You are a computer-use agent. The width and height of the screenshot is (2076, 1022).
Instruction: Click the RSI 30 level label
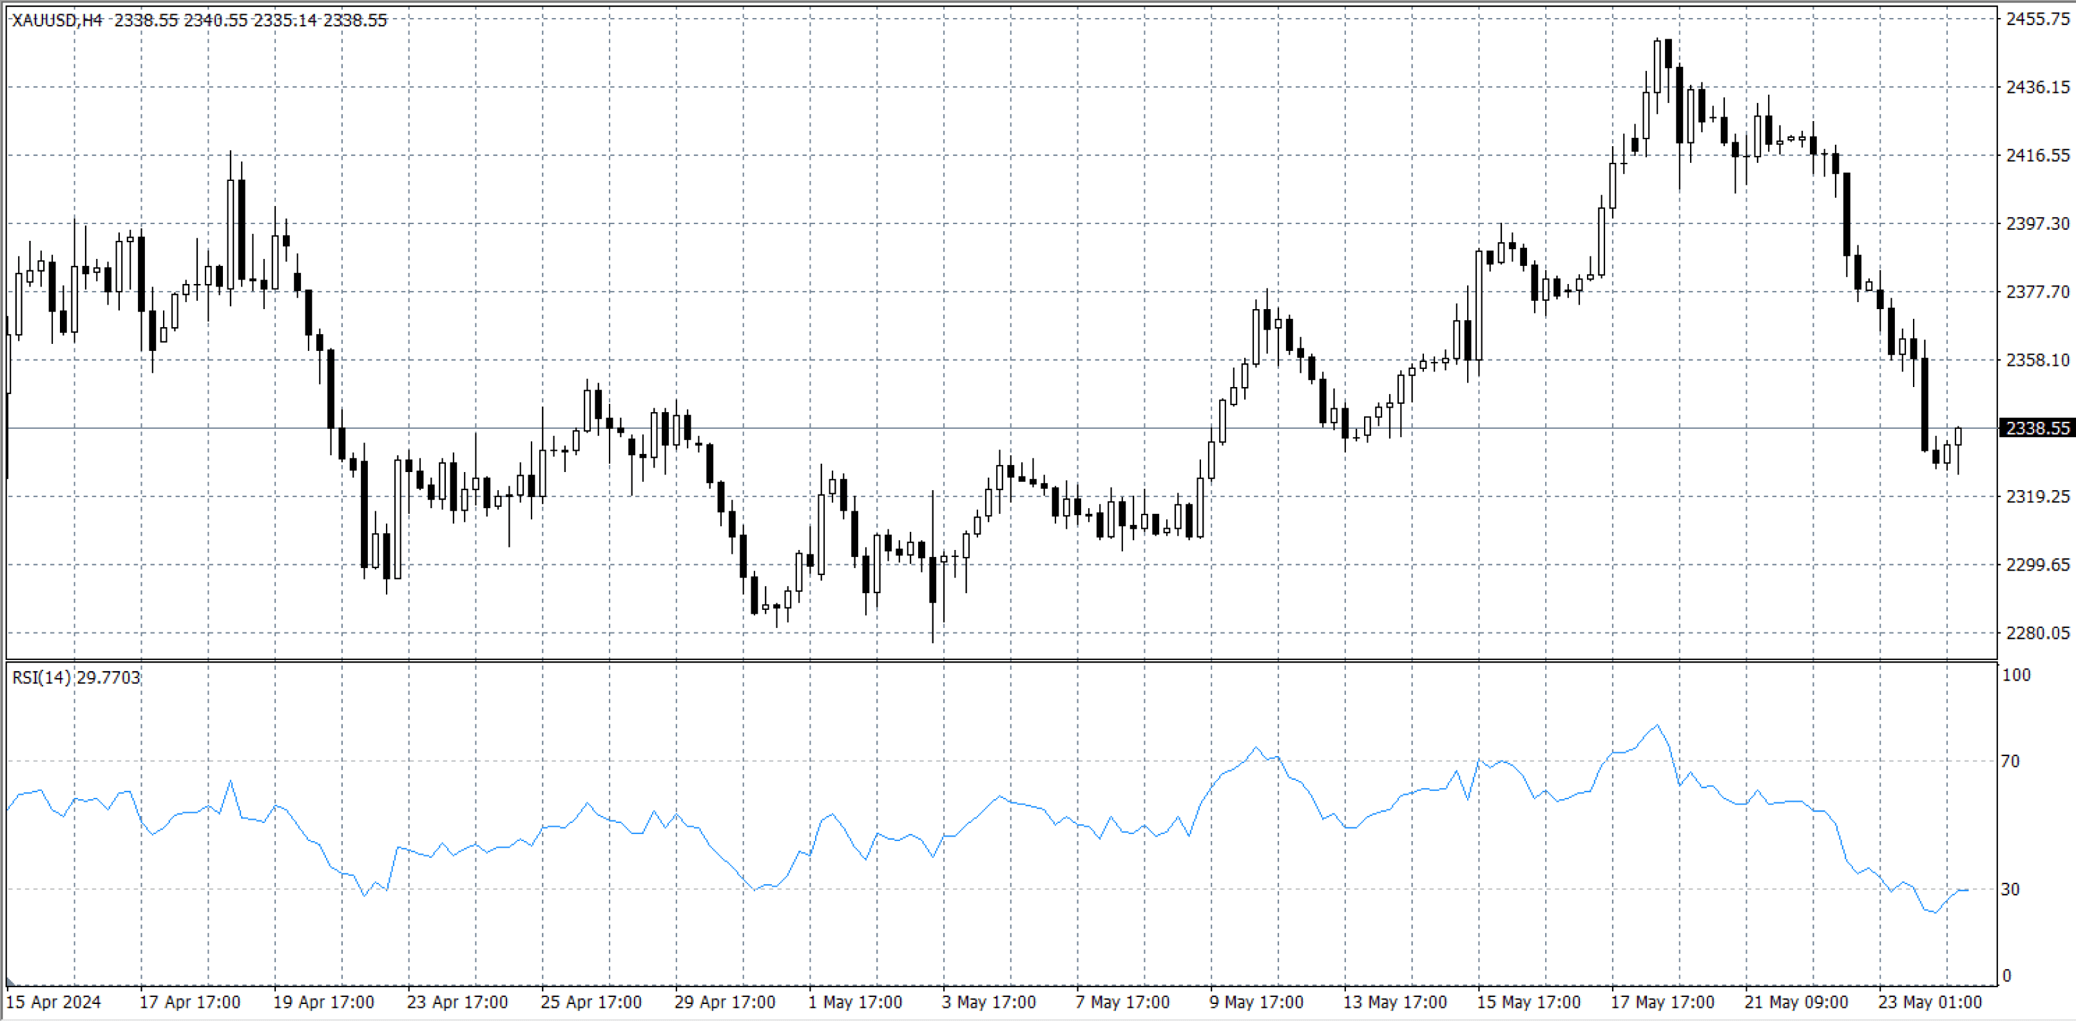point(2011,889)
